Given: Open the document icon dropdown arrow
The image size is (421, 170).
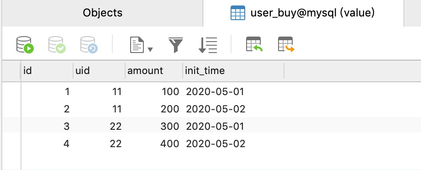Looking at the screenshot, I should [150, 49].
